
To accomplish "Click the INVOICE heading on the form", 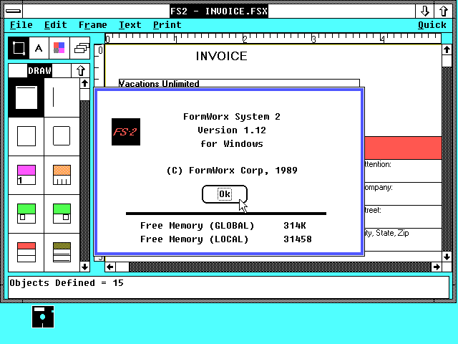I will [x=221, y=56].
